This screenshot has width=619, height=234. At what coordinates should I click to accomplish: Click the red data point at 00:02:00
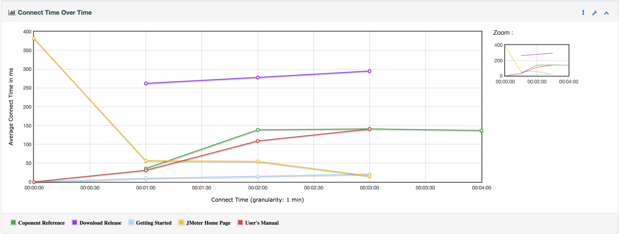(x=257, y=141)
